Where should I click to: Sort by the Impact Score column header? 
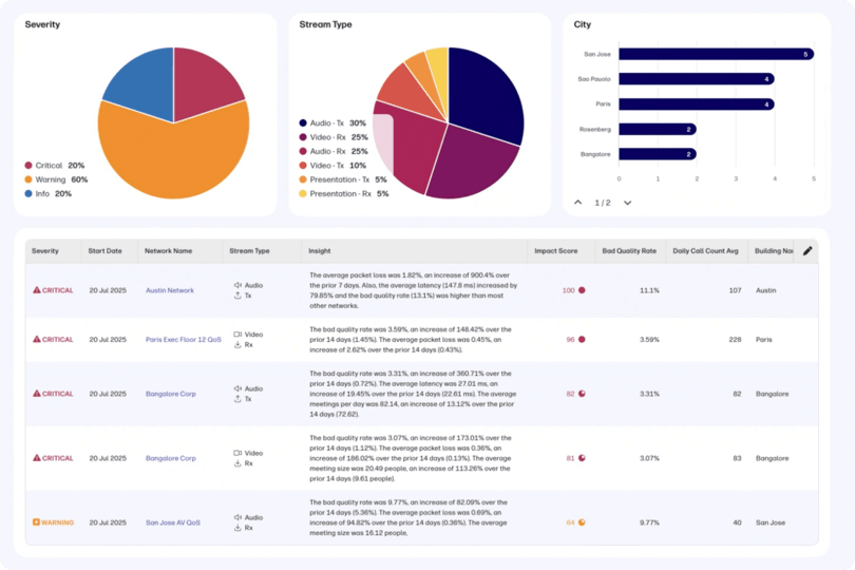pyautogui.click(x=556, y=251)
